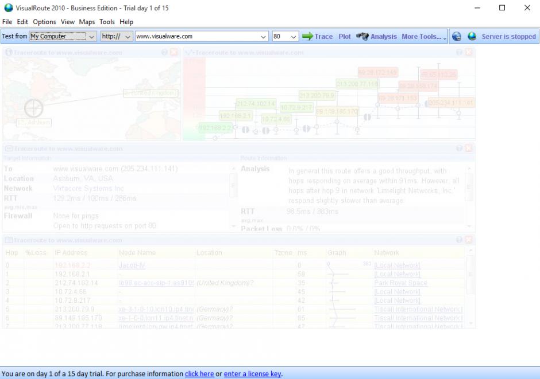Open the More Tools... dropdown

point(424,37)
